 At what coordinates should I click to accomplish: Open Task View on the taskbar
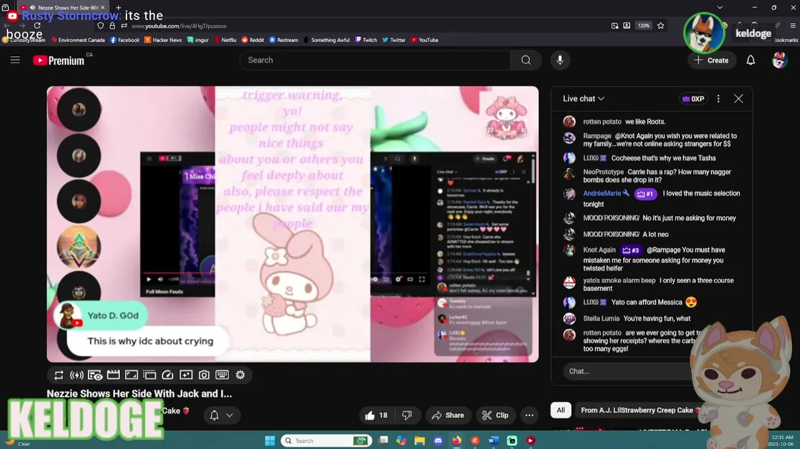pos(383,440)
